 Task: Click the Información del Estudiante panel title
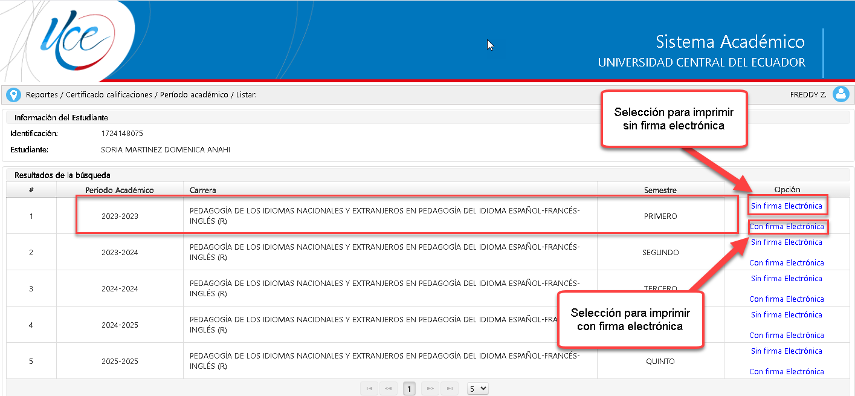point(61,117)
